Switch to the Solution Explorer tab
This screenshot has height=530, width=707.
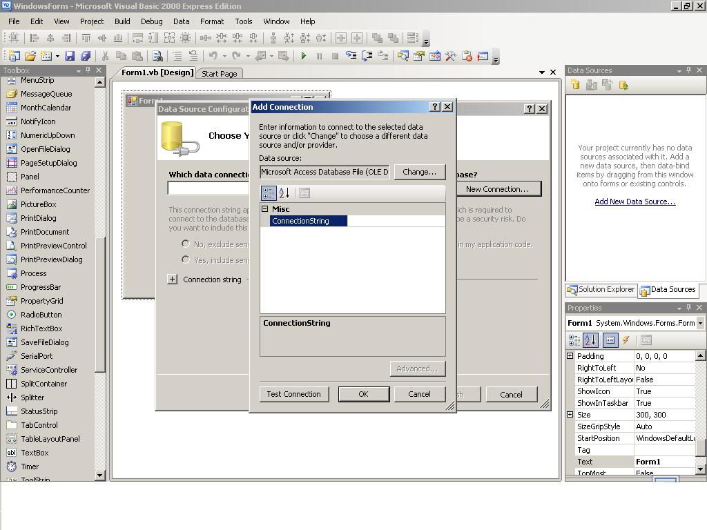(601, 289)
